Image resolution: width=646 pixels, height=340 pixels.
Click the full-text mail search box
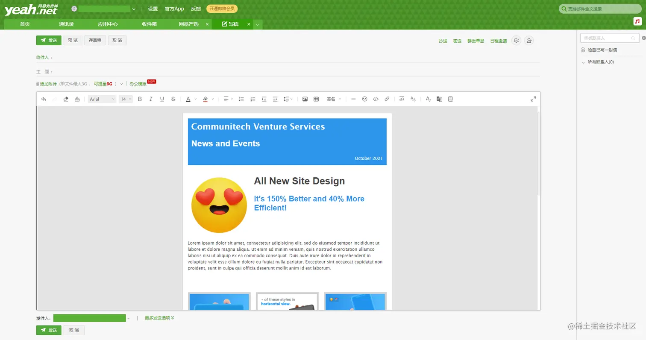point(600,9)
